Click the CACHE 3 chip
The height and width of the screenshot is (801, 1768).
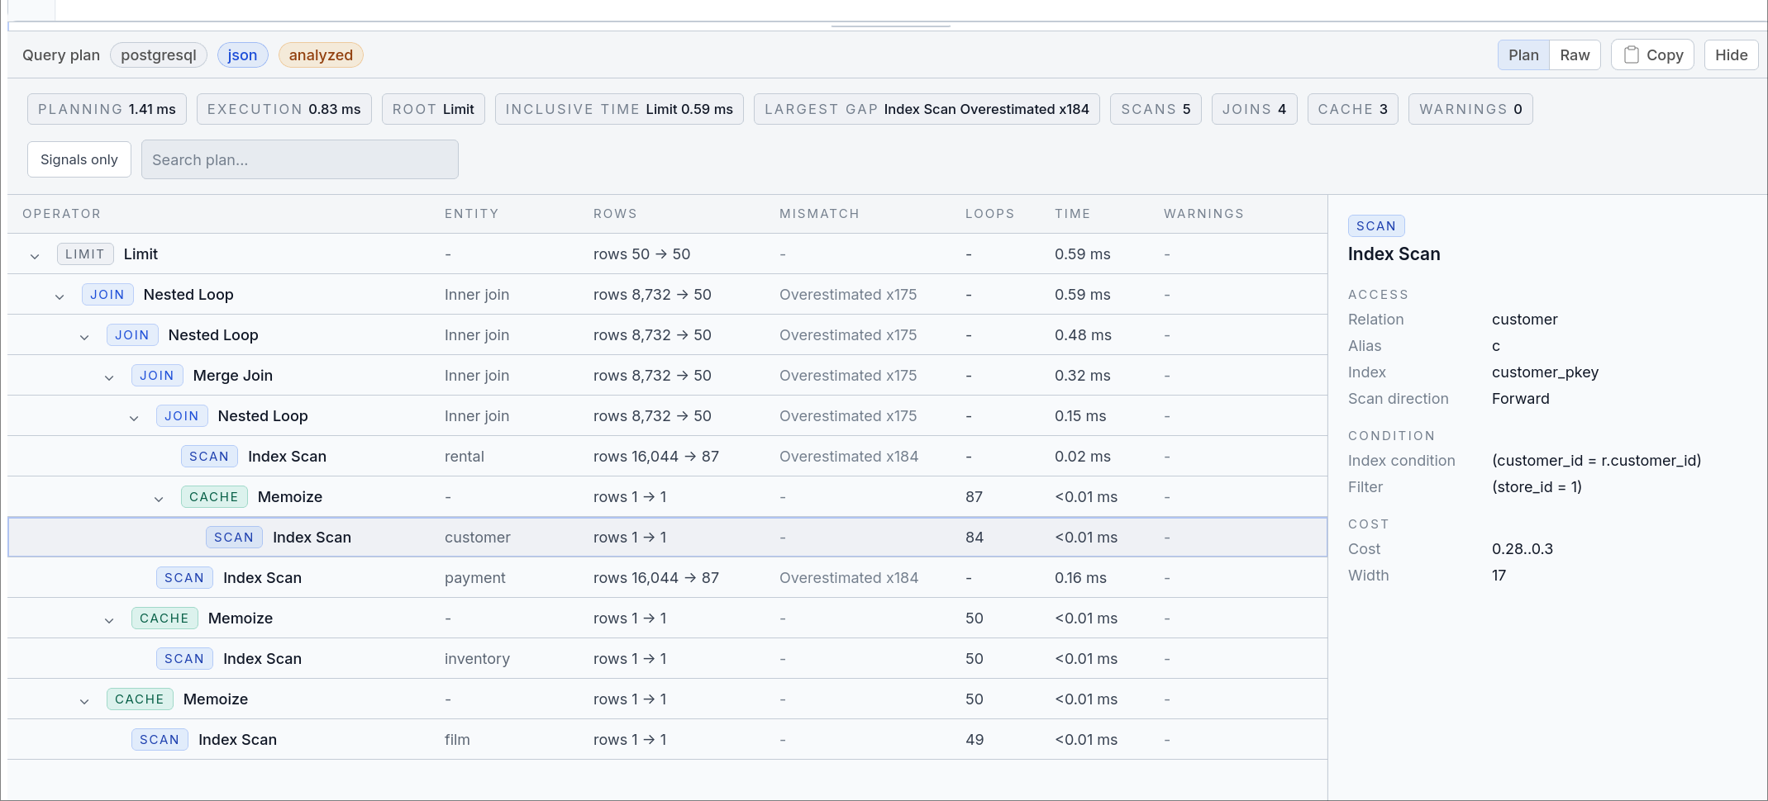tap(1352, 109)
